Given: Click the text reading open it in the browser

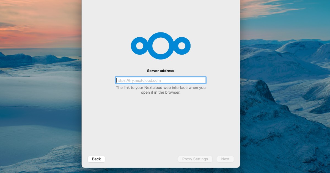Looking at the screenshot, I should click(x=161, y=92).
